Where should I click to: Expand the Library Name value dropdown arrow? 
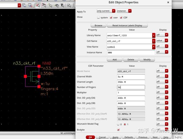(154, 35)
